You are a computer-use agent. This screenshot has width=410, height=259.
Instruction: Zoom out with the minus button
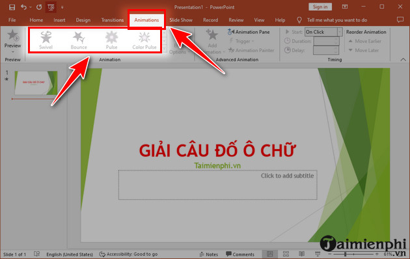pyautogui.click(x=330, y=254)
